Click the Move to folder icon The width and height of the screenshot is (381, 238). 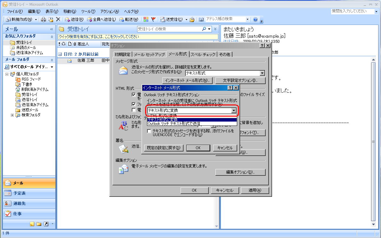pos(51,19)
